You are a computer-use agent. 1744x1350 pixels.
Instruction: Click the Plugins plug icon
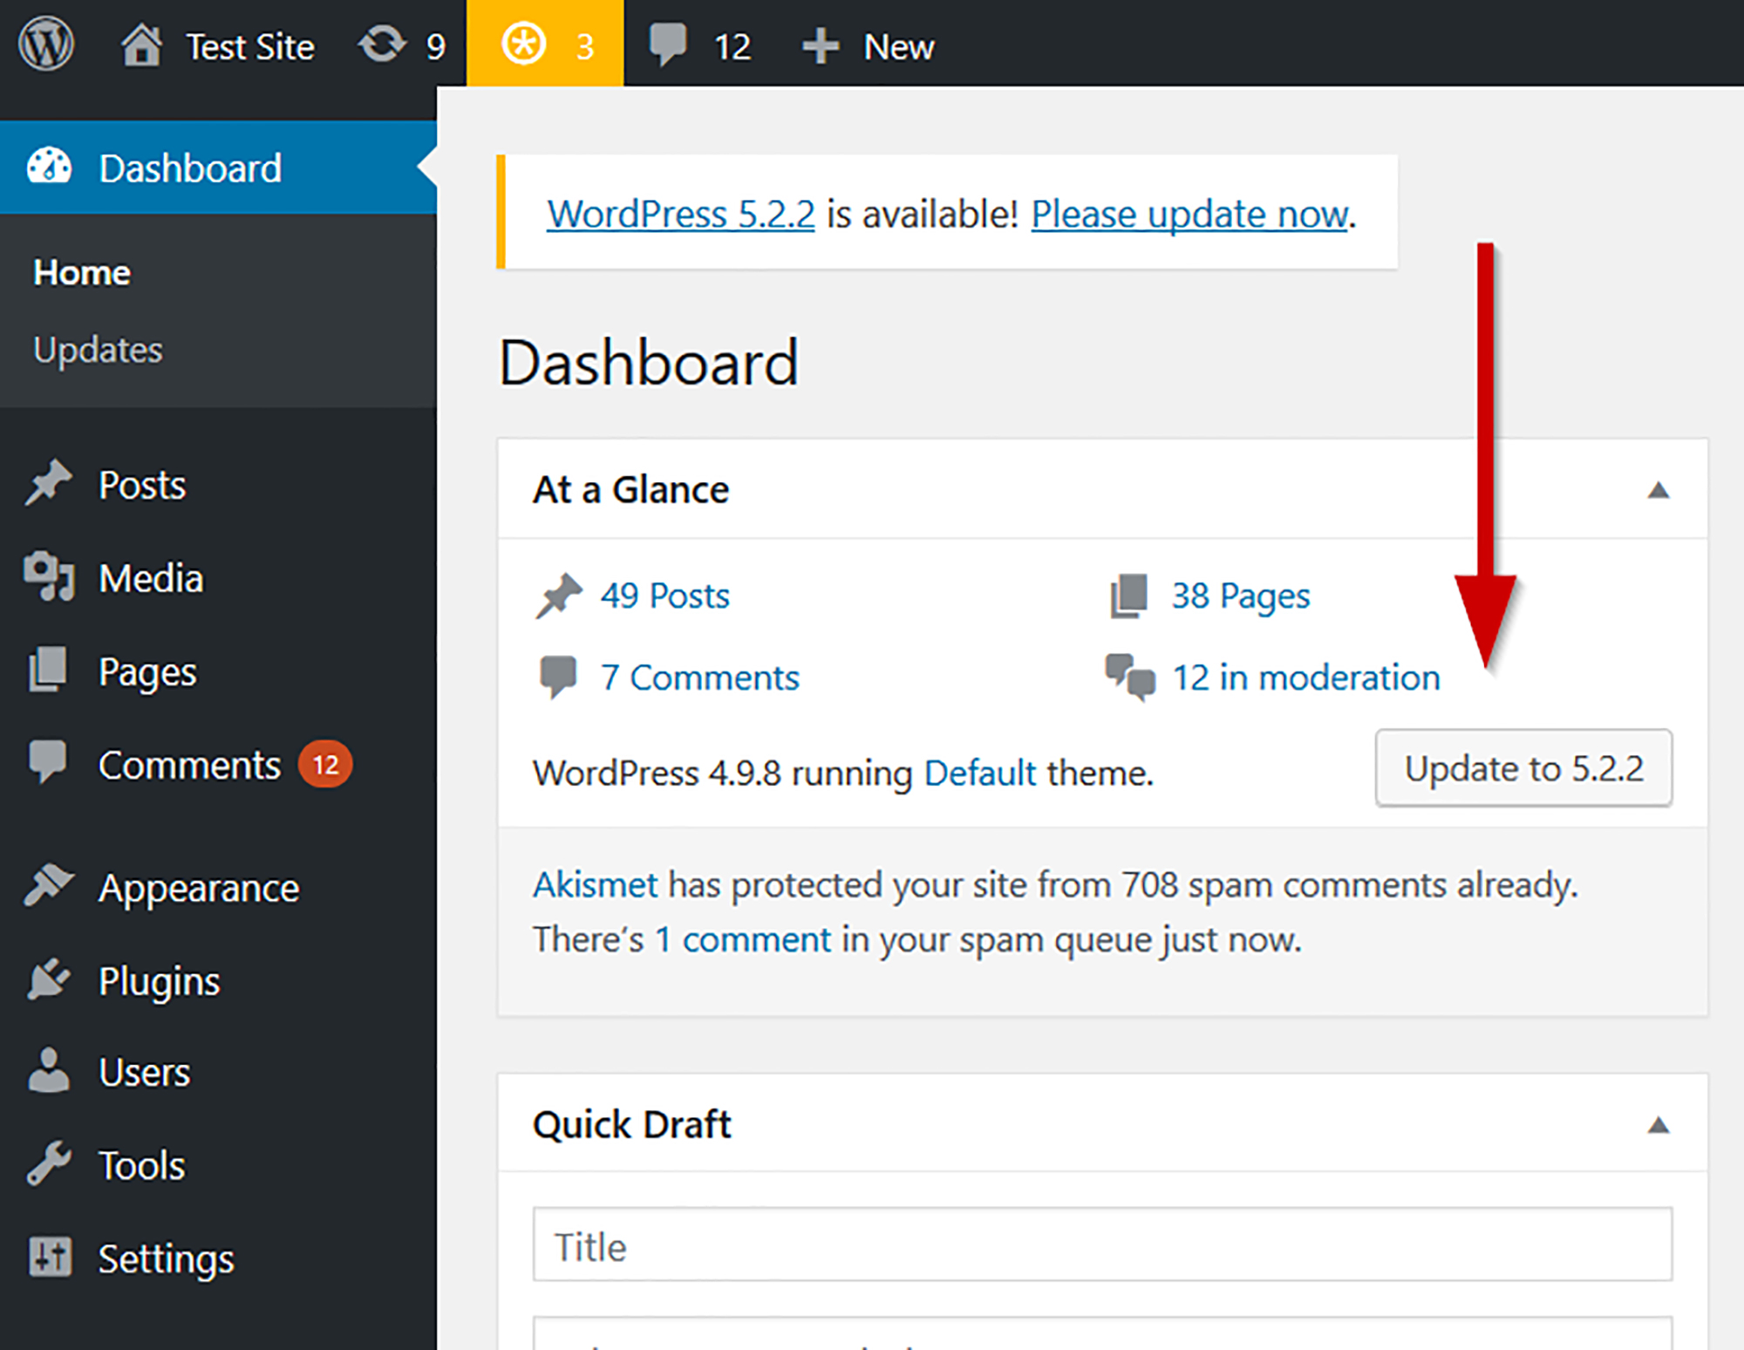pyautogui.click(x=48, y=978)
